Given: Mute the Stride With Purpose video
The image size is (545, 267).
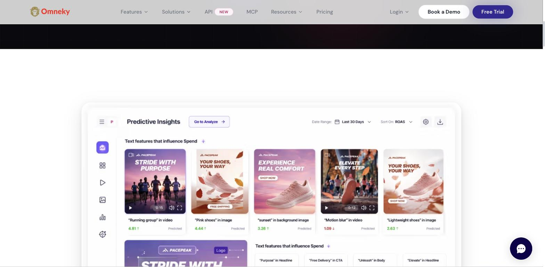Looking at the screenshot, I should [x=172, y=208].
